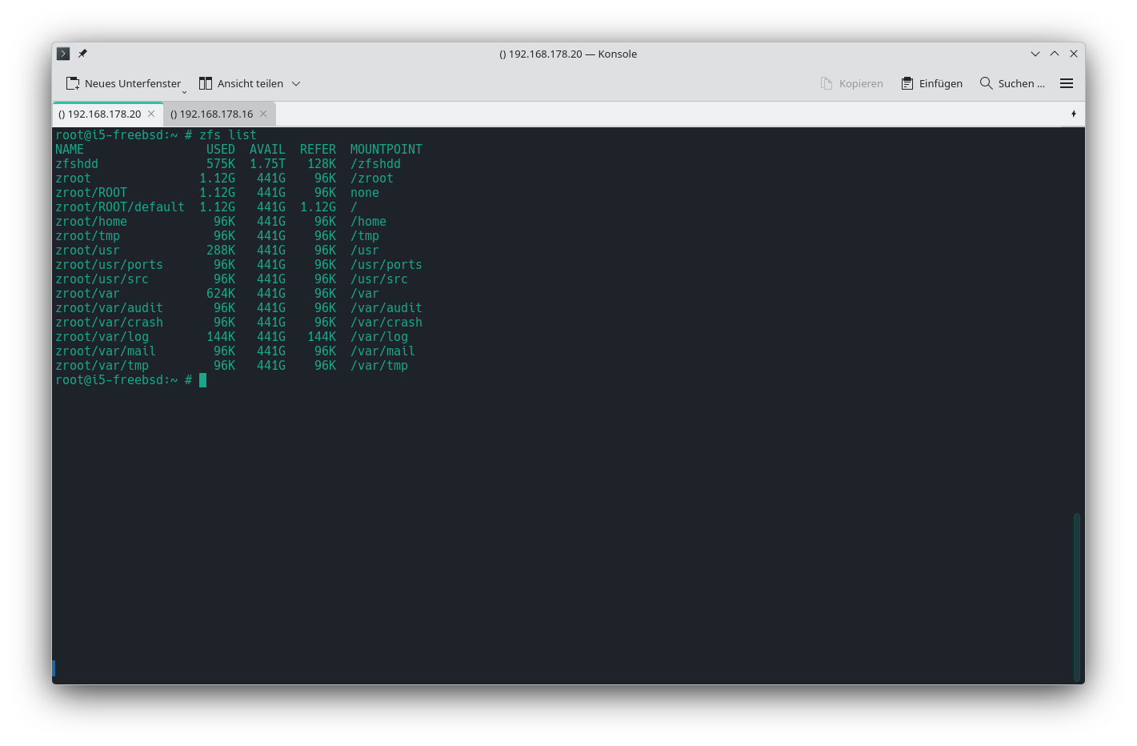Open the hamburger menu

(x=1066, y=83)
